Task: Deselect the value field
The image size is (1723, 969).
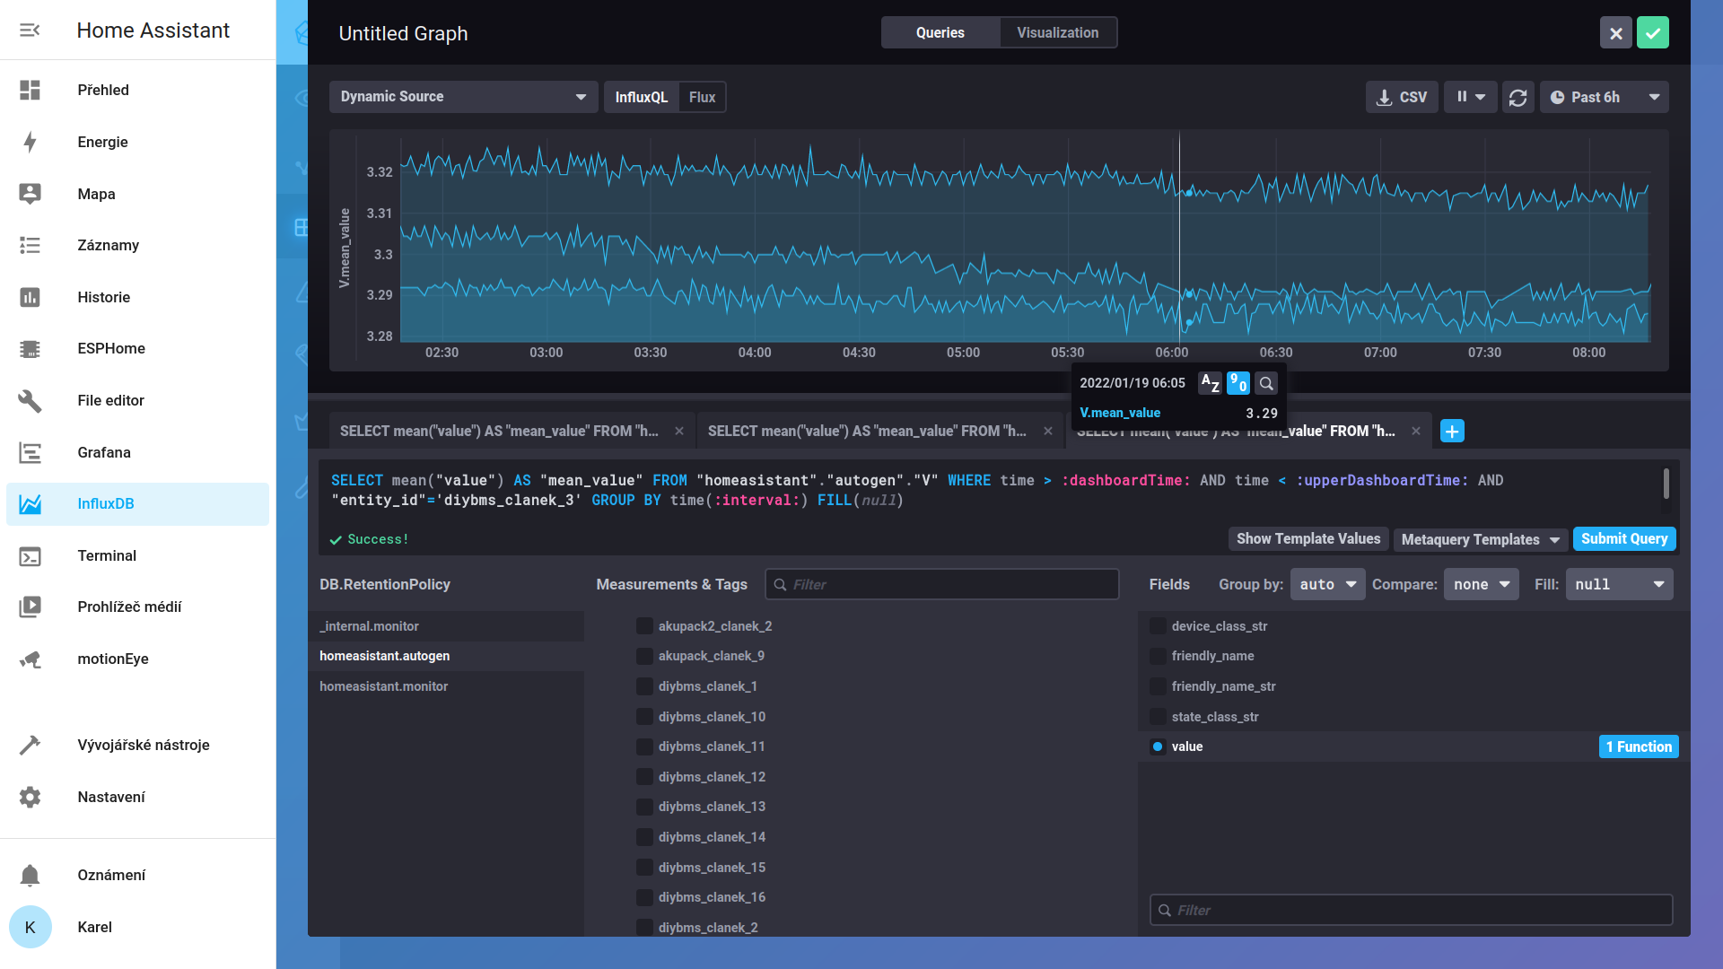Action: [1158, 746]
